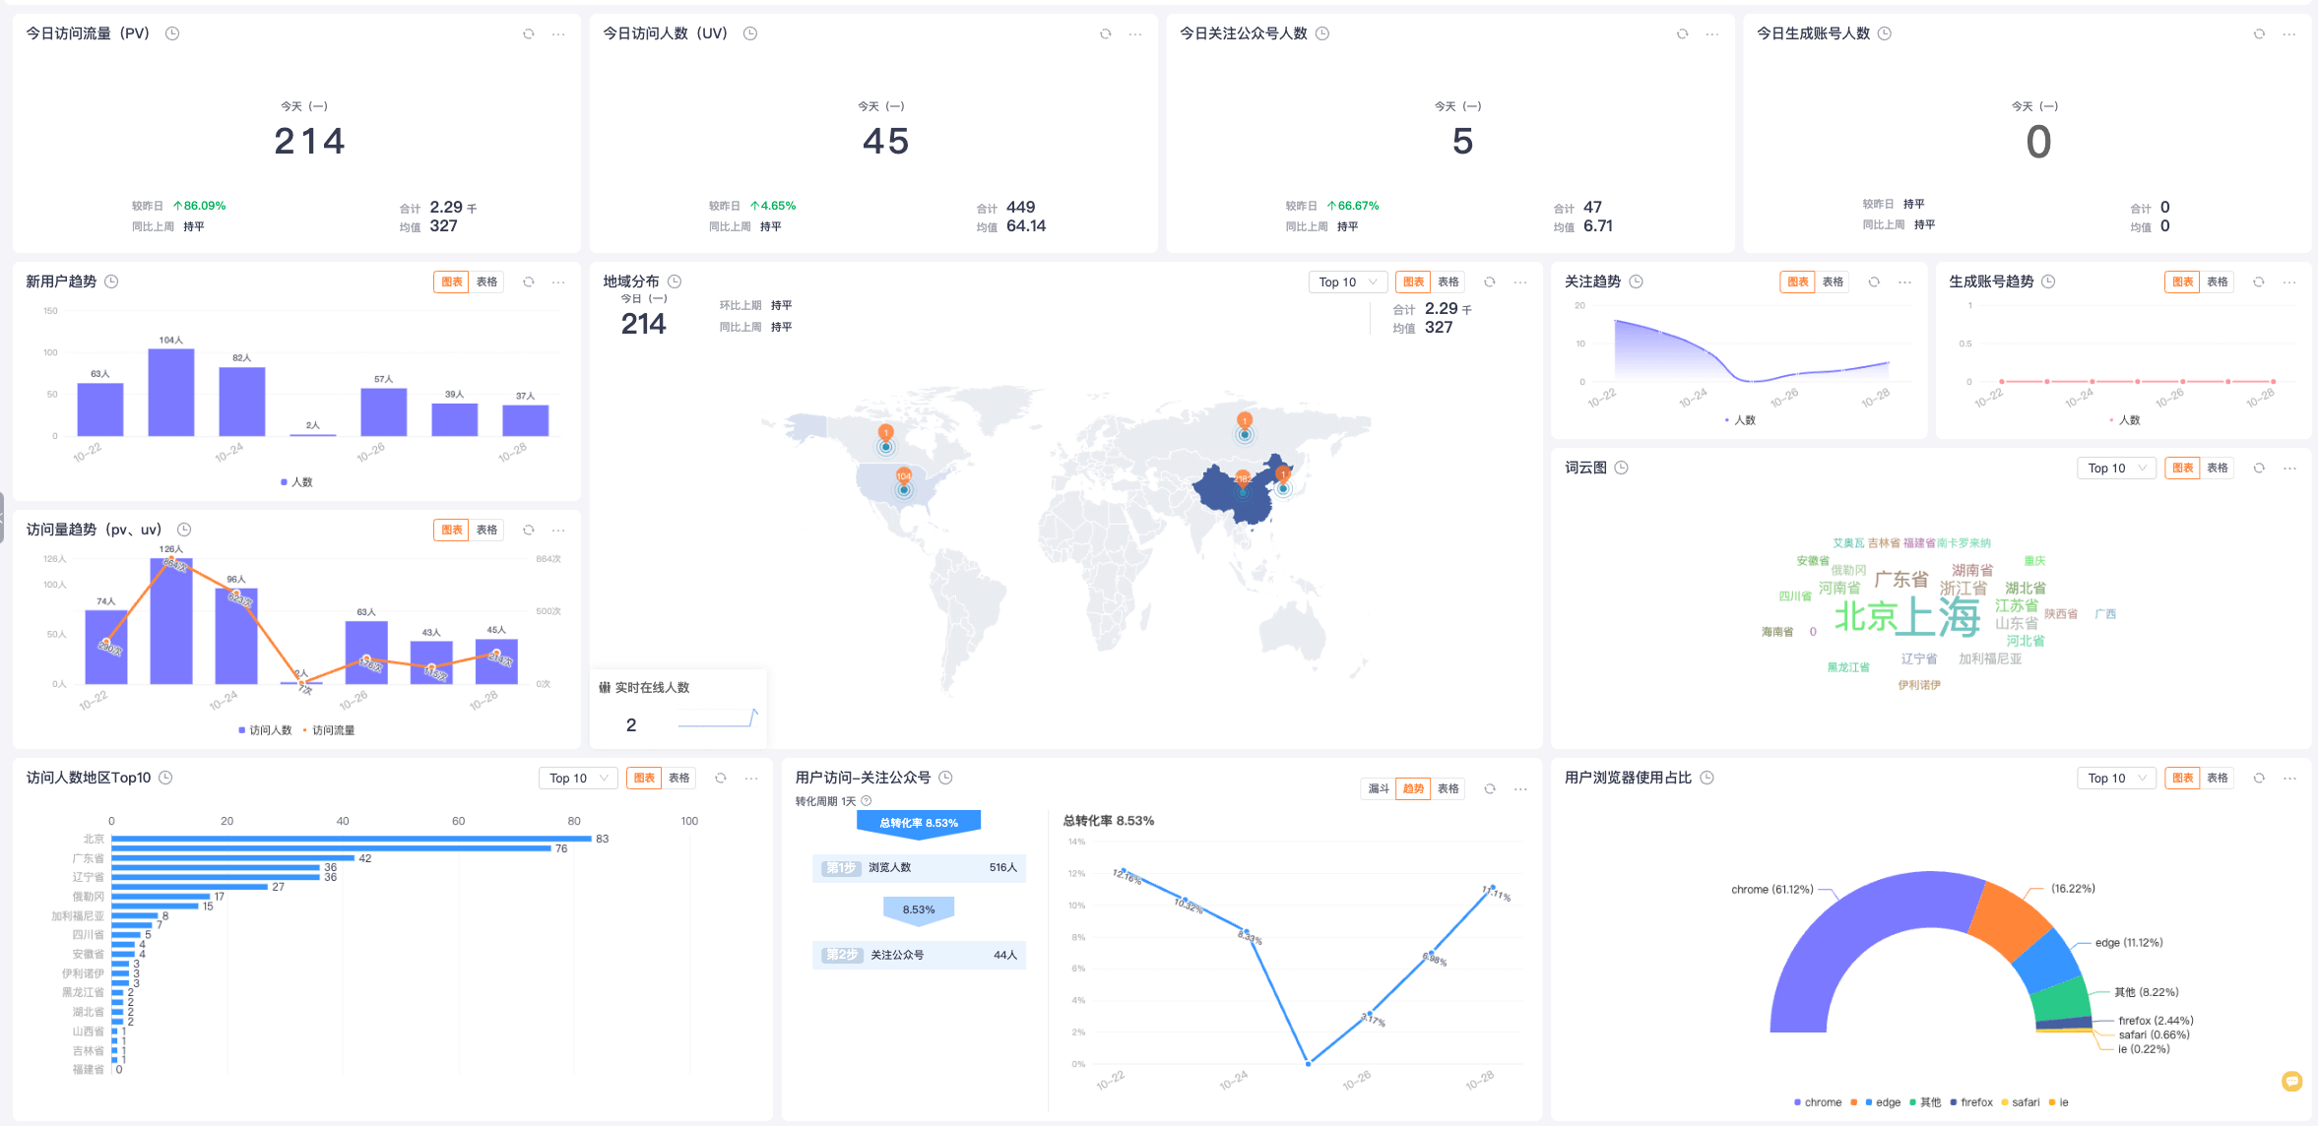
Task: Open Top 10 dropdown in 访问人数地区Top10
Action: pyautogui.click(x=578, y=779)
